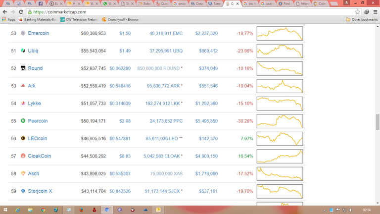Select the -30.26% Peercoin change value
This screenshot has width=380, height=214.
point(245,121)
